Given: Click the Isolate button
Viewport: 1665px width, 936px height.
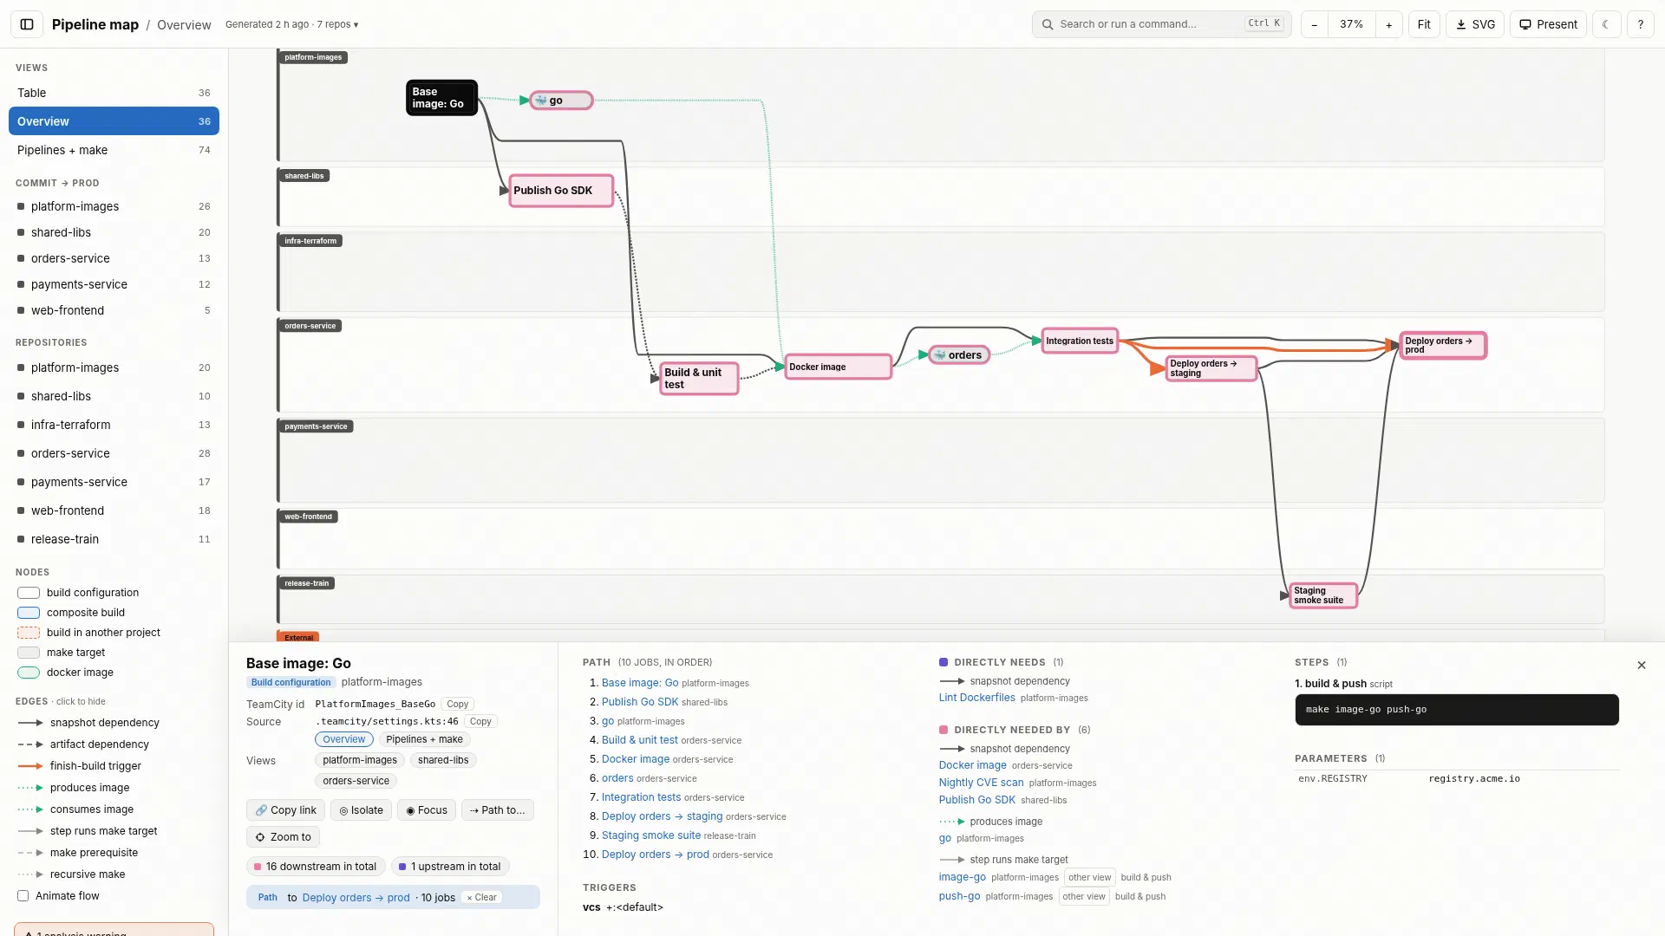Looking at the screenshot, I should click(x=361, y=810).
